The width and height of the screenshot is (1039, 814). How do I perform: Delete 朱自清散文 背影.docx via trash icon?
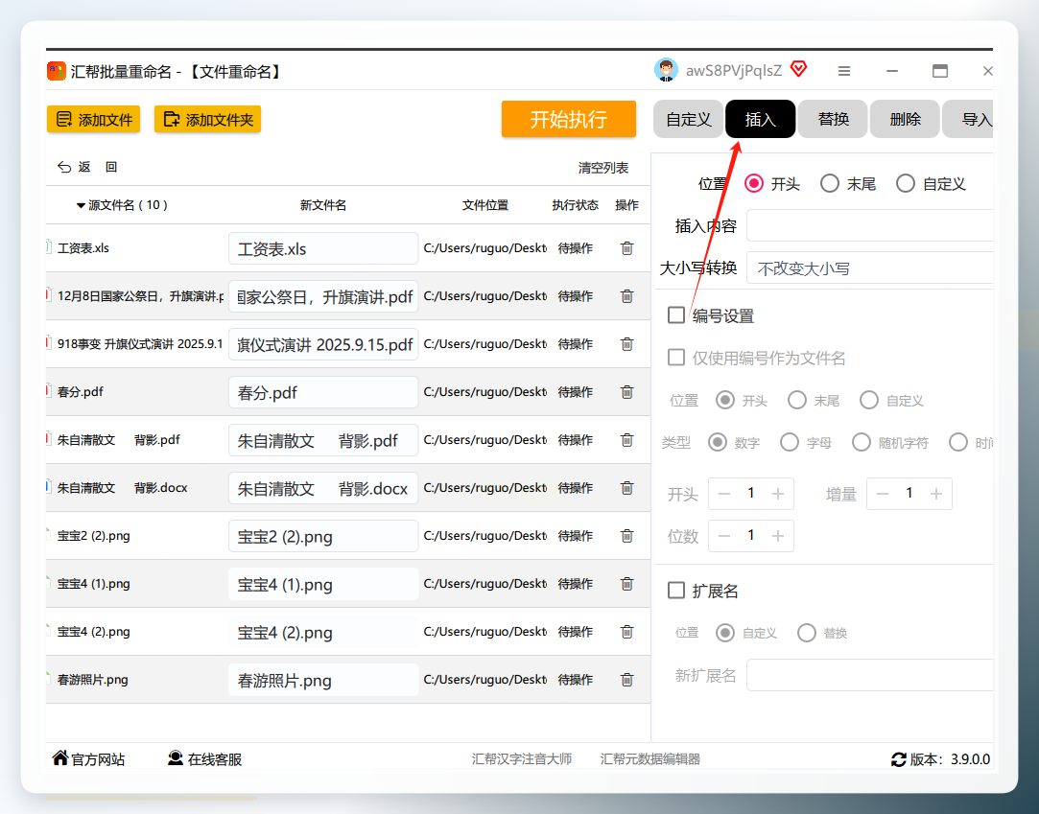626,488
